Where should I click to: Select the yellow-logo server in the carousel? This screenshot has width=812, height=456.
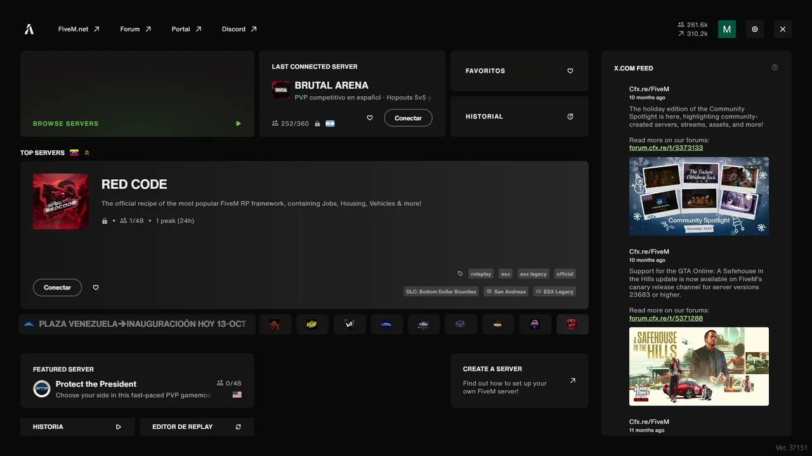[311, 324]
